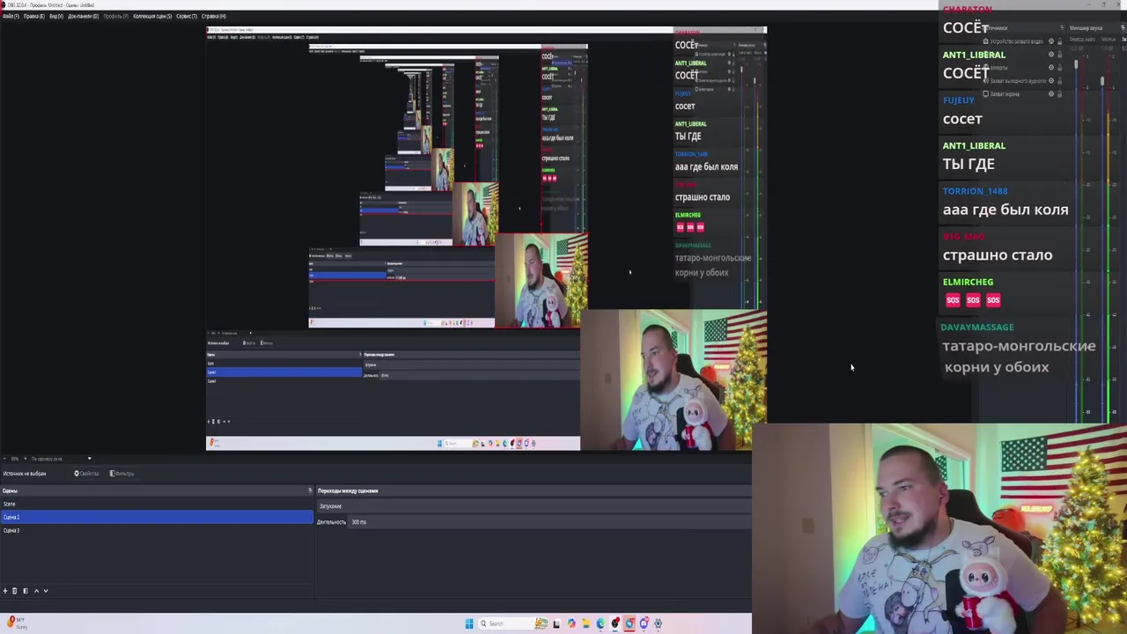This screenshot has height=634, width=1127.
Task: Open the Сервис (T) menu
Action: pyautogui.click(x=187, y=16)
